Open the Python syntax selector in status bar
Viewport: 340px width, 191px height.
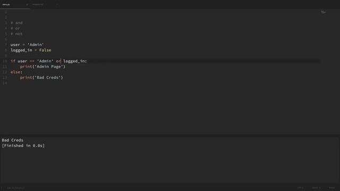(331, 188)
